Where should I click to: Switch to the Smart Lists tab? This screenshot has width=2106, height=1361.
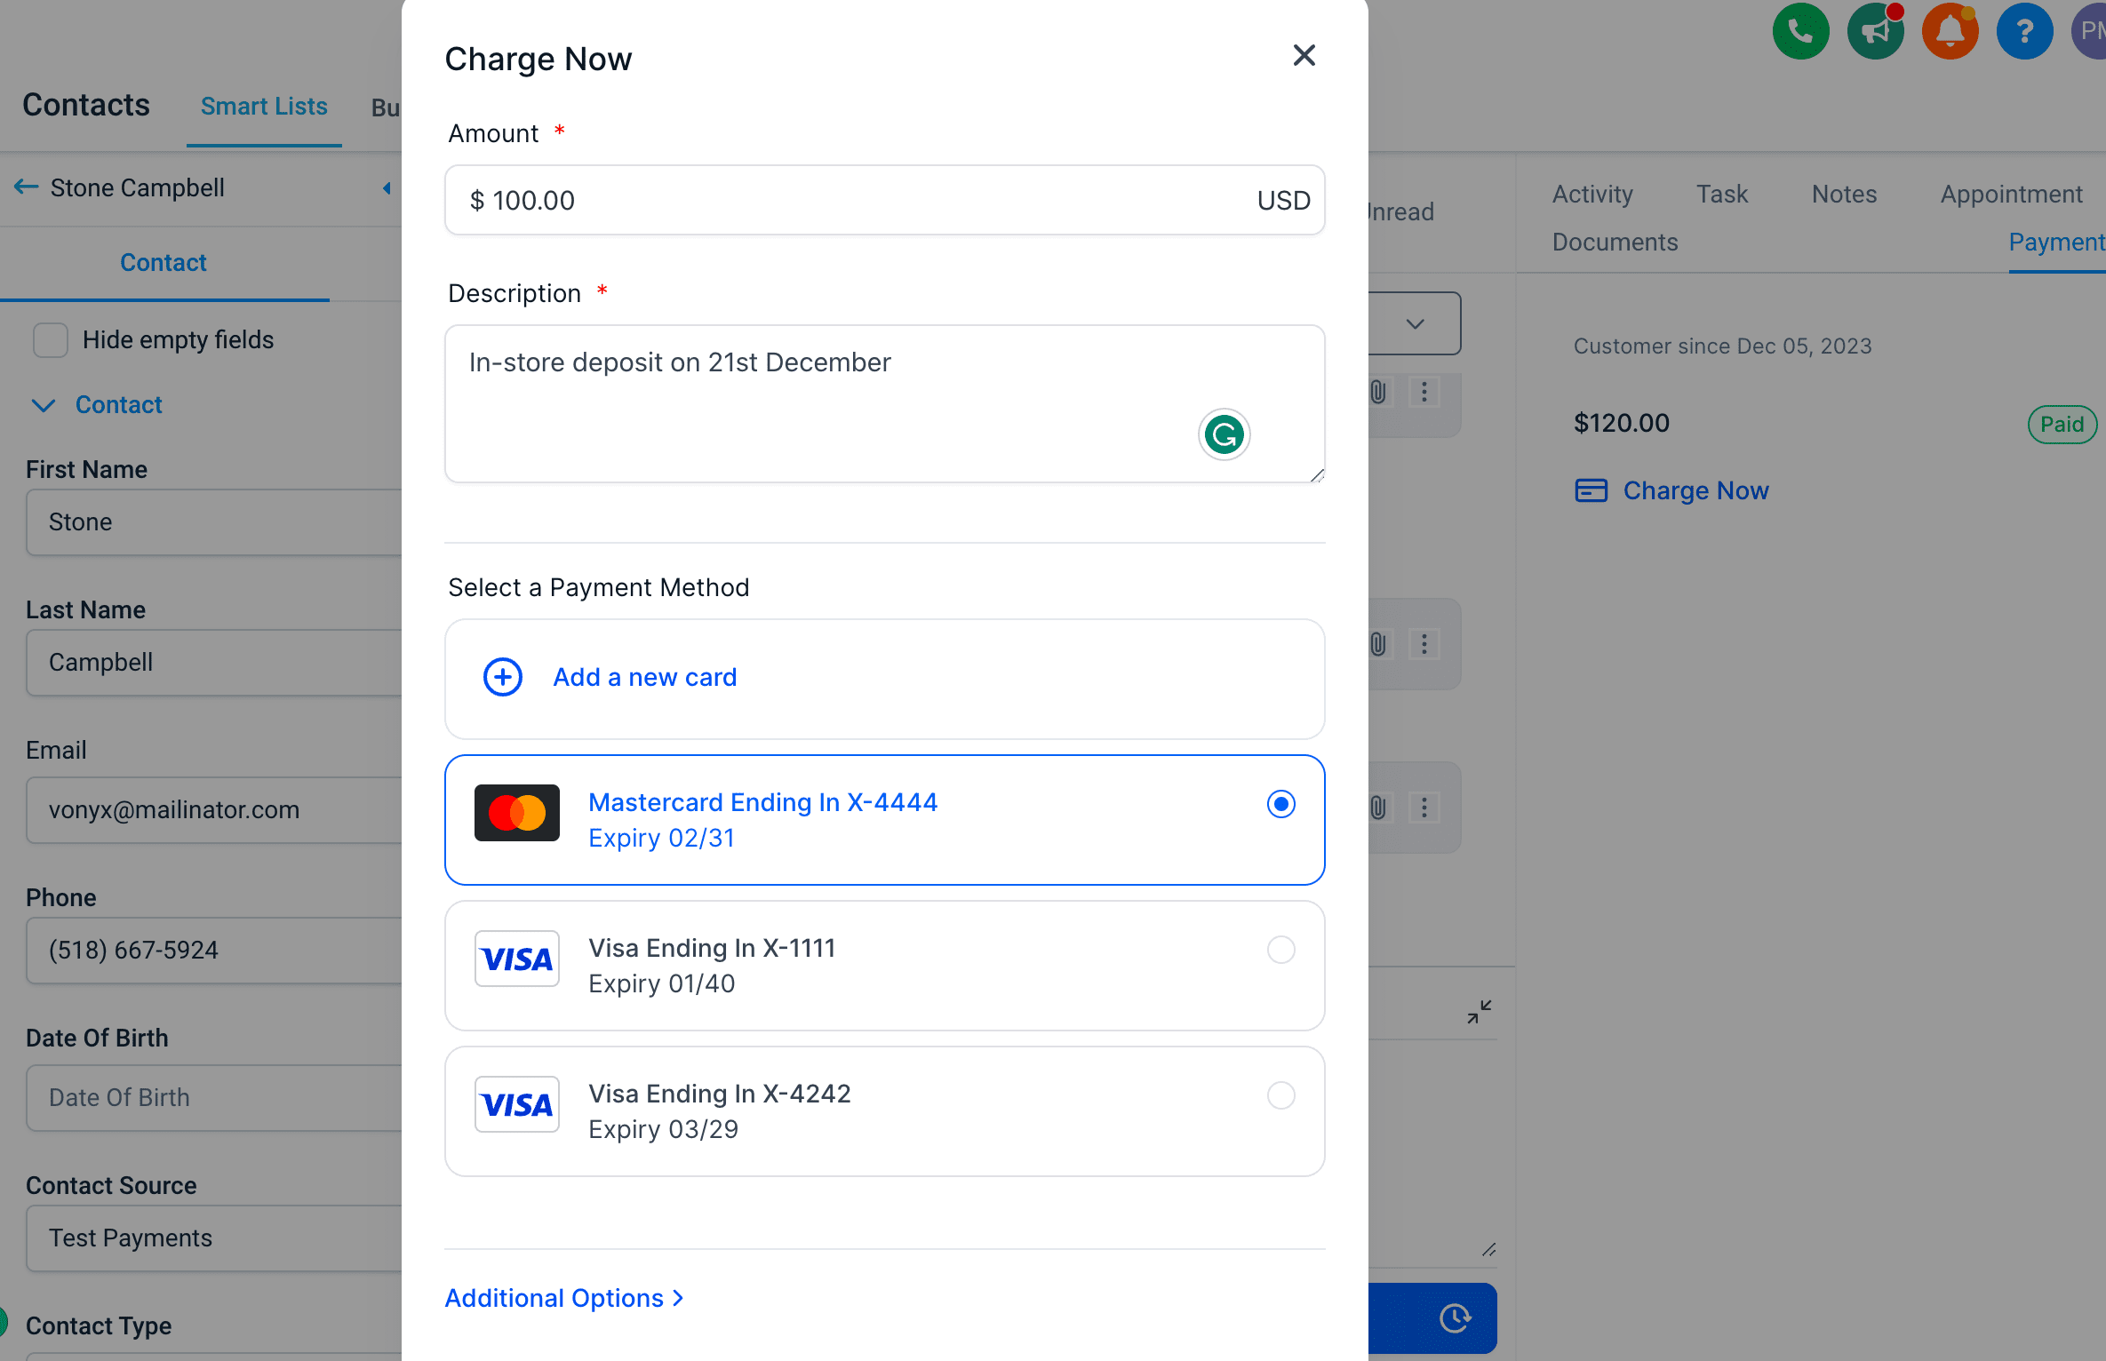tap(264, 107)
